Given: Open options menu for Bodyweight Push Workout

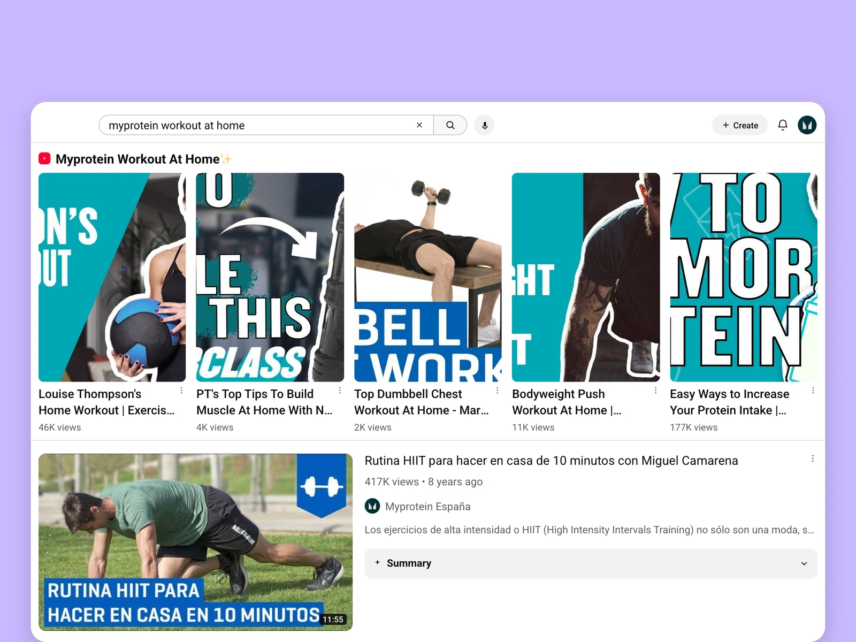Looking at the screenshot, I should (655, 391).
